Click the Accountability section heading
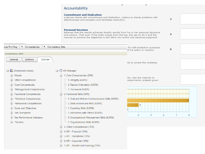 (76, 8)
